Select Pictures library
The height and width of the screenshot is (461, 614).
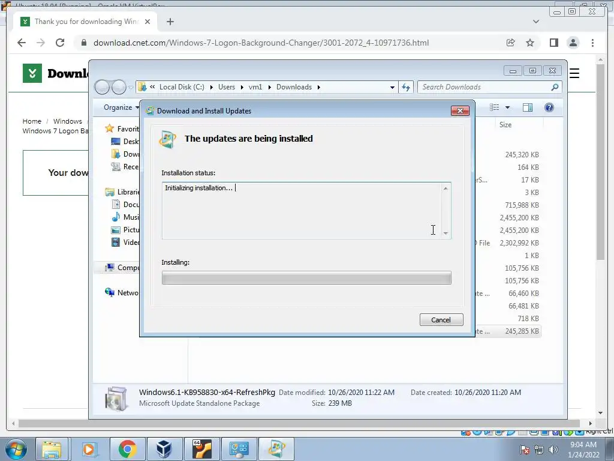pyautogui.click(x=125, y=230)
